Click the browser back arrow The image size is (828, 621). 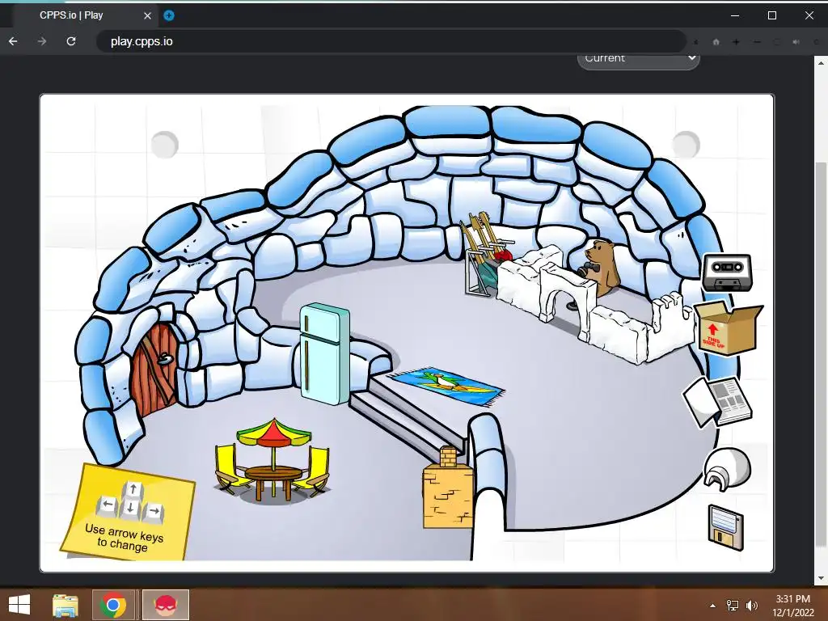coord(13,41)
